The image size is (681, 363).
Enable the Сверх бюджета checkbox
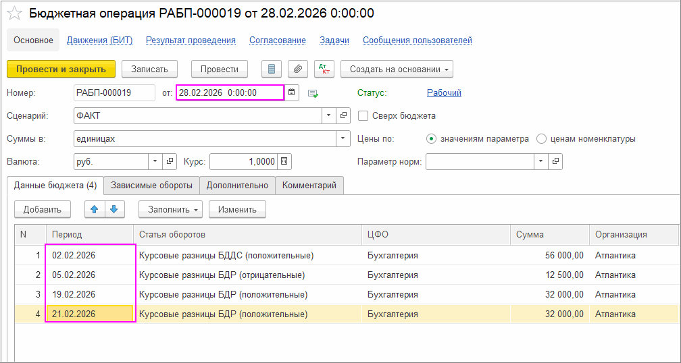363,115
